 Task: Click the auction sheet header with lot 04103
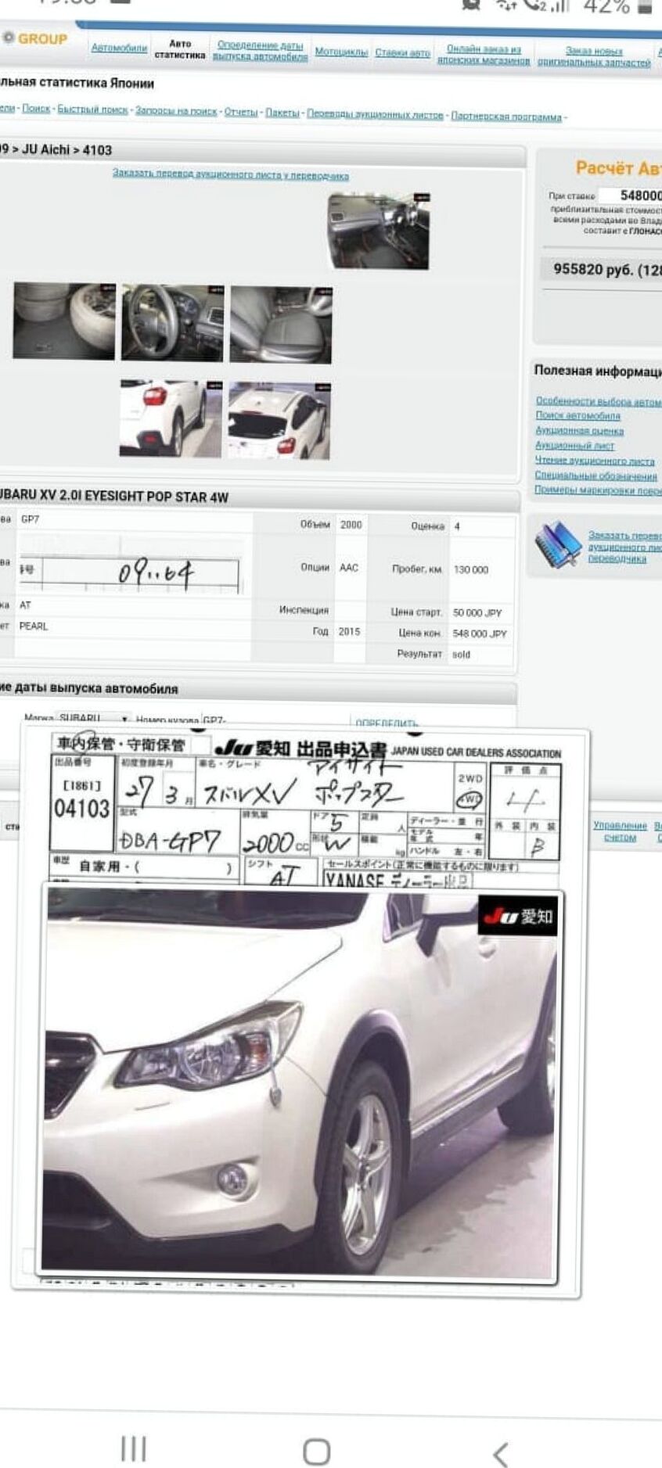pyautogui.click(x=305, y=808)
